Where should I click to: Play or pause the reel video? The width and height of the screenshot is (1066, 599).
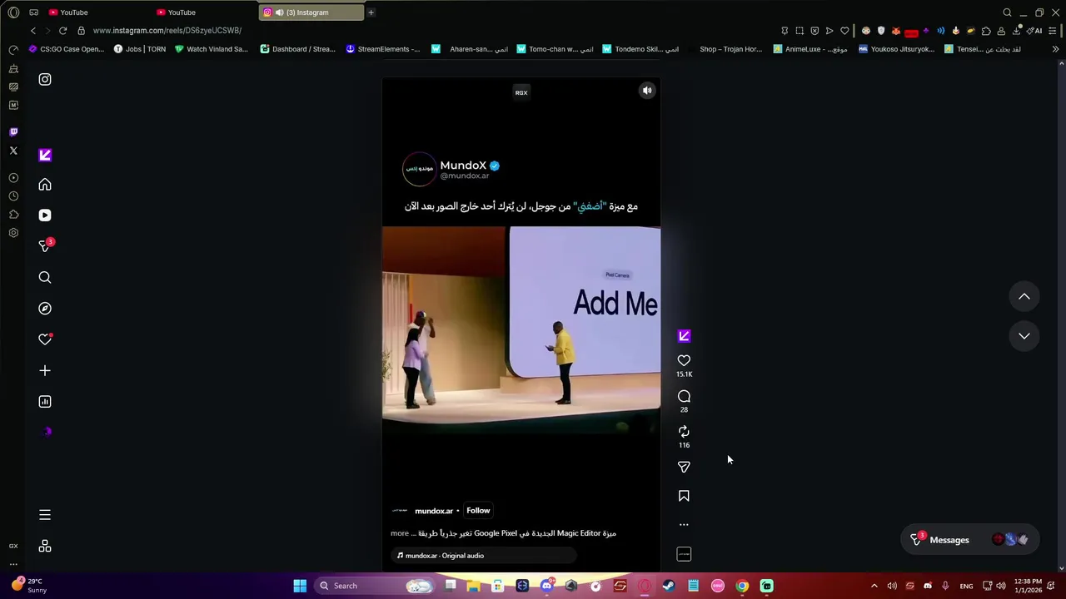point(521,324)
